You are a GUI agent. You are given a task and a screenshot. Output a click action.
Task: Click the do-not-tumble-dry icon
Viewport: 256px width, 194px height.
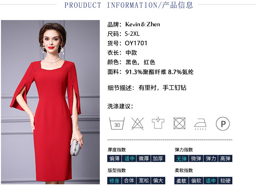[x=179, y=123]
